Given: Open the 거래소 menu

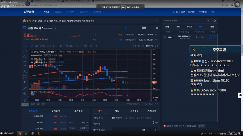Looking at the screenshot, I should [46, 12].
